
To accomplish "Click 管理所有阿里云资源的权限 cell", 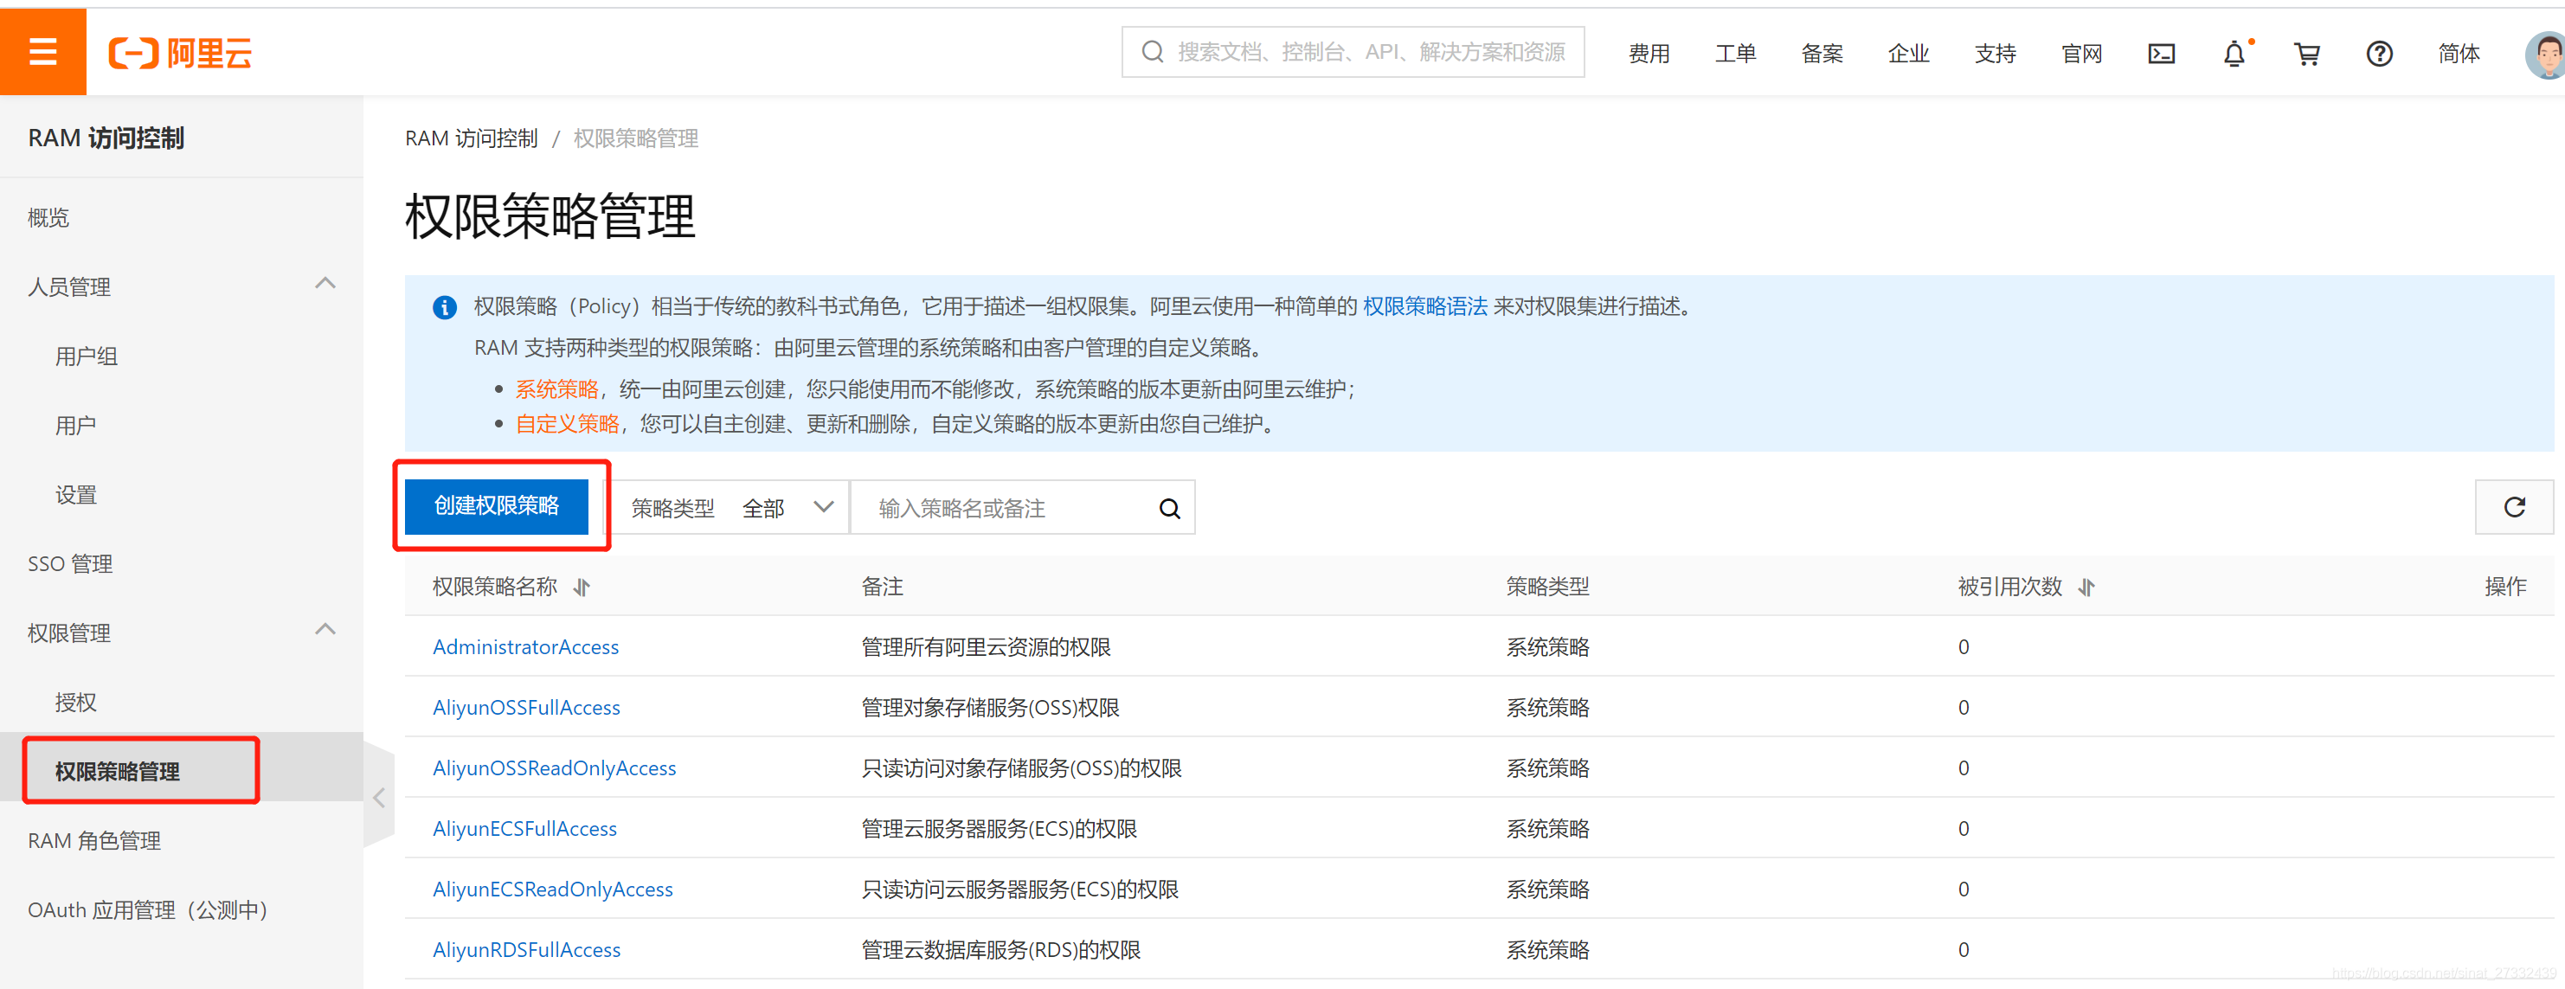I will click(986, 647).
